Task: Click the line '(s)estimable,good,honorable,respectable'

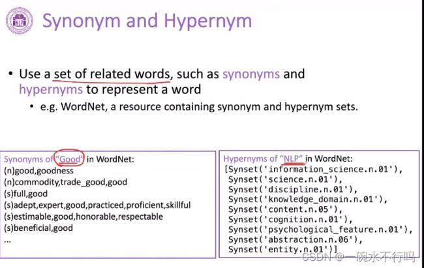Action: [83, 216]
